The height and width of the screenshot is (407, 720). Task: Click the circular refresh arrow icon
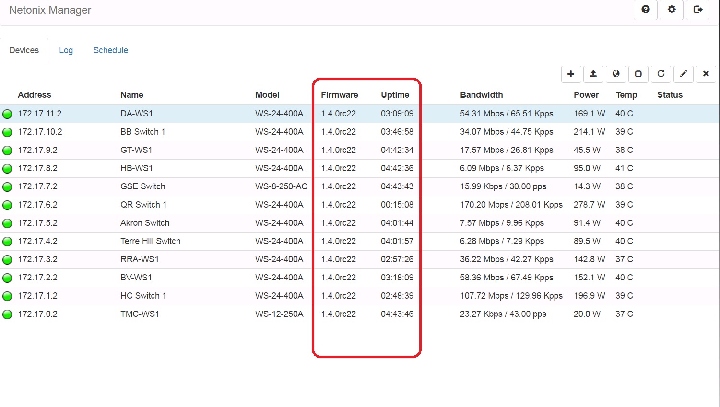[x=661, y=74]
